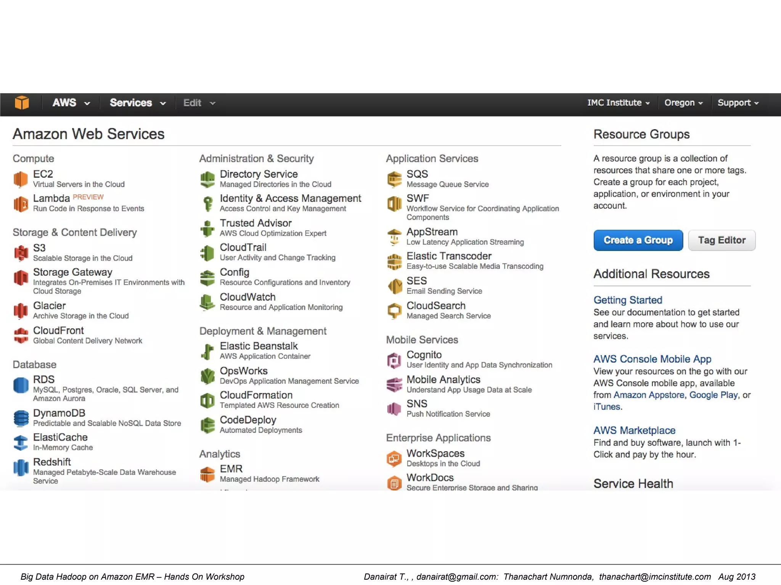Expand the Oregon region selector
Screen dimensions: 781x585
click(683, 103)
